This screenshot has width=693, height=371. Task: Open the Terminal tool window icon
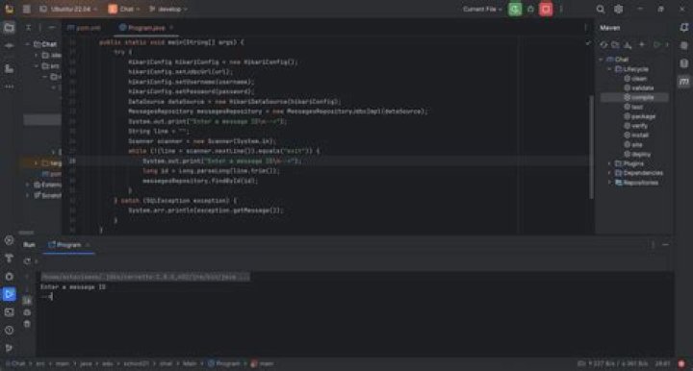(9, 312)
